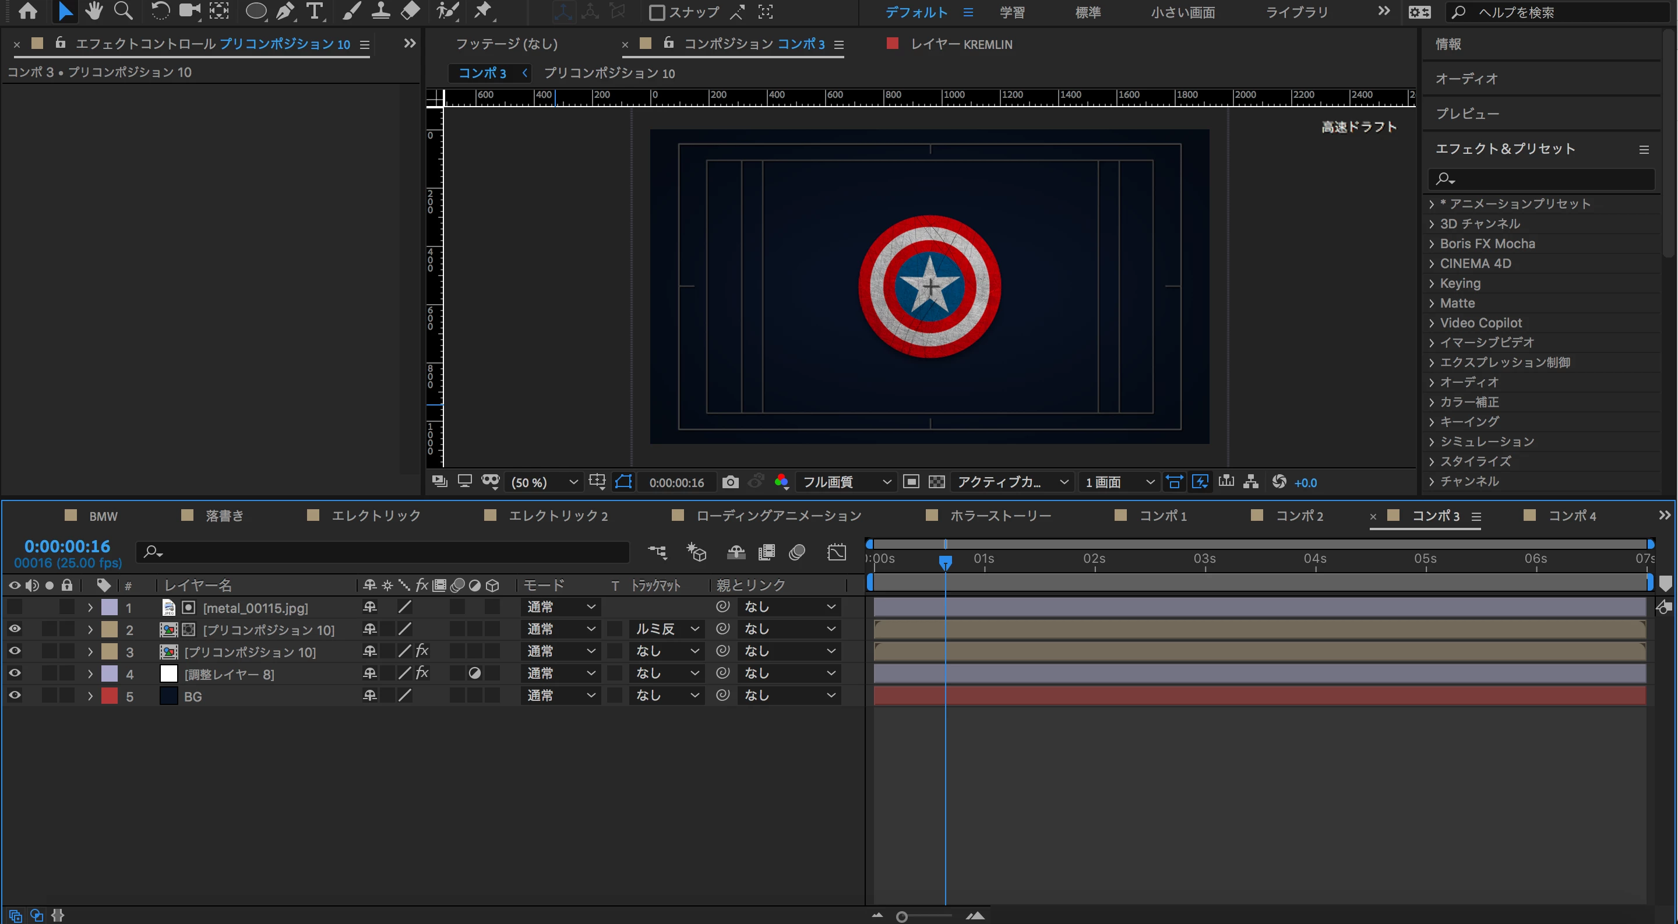Viewport: 1678px width, 924px height.
Task: Click the Home icon
Action: pyautogui.click(x=27, y=11)
